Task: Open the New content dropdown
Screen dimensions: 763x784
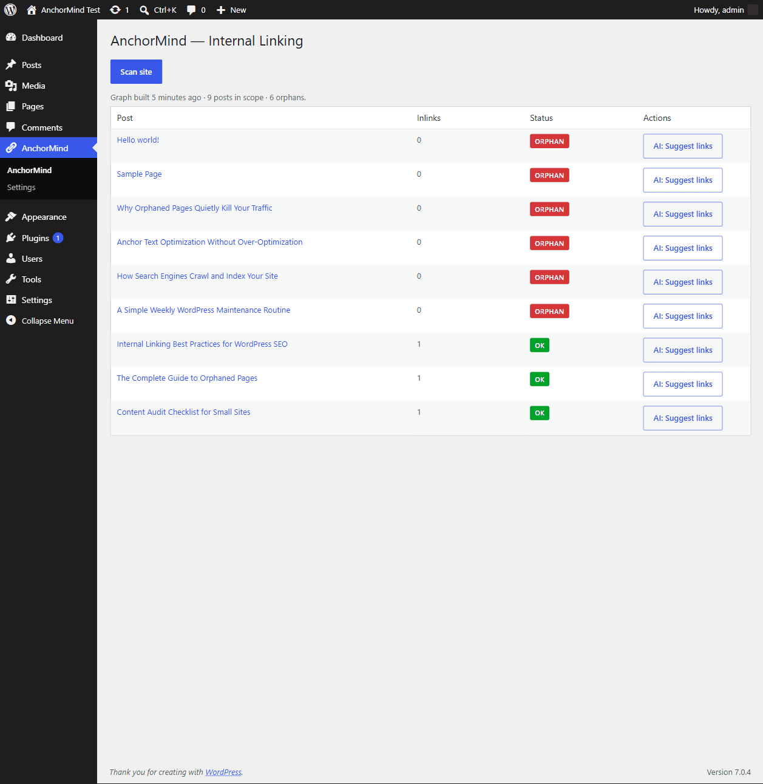Action: (x=231, y=10)
